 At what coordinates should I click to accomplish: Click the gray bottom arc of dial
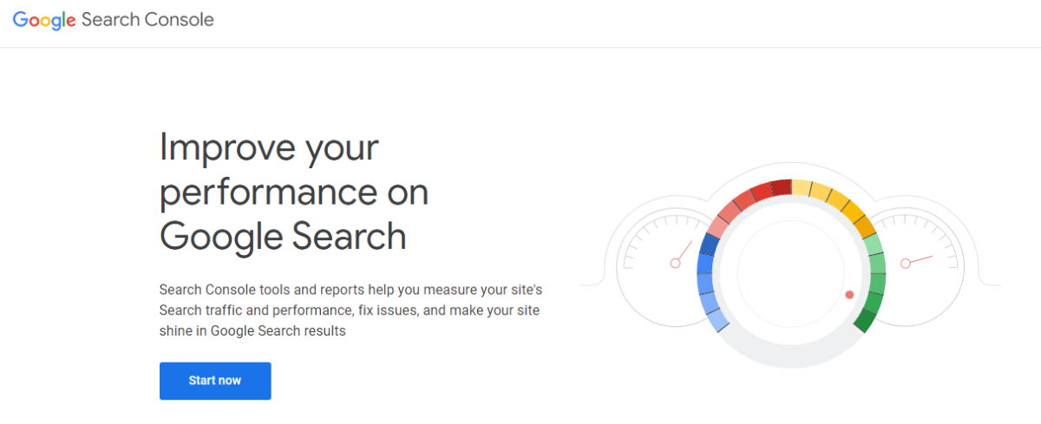click(x=790, y=354)
